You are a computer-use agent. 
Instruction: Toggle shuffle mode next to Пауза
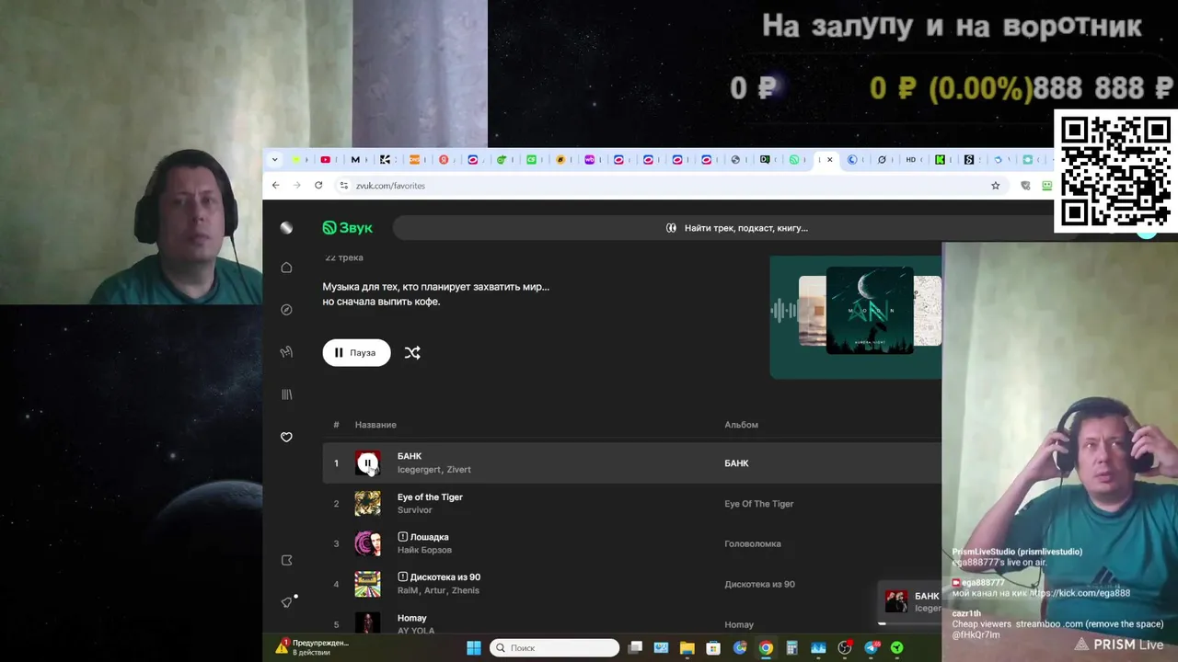click(412, 352)
